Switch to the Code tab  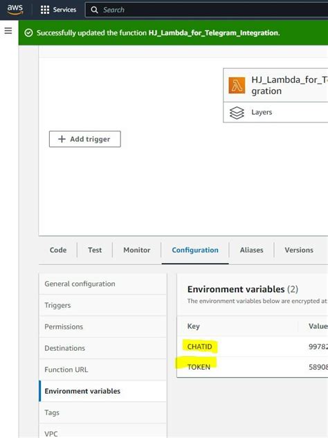(58, 250)
